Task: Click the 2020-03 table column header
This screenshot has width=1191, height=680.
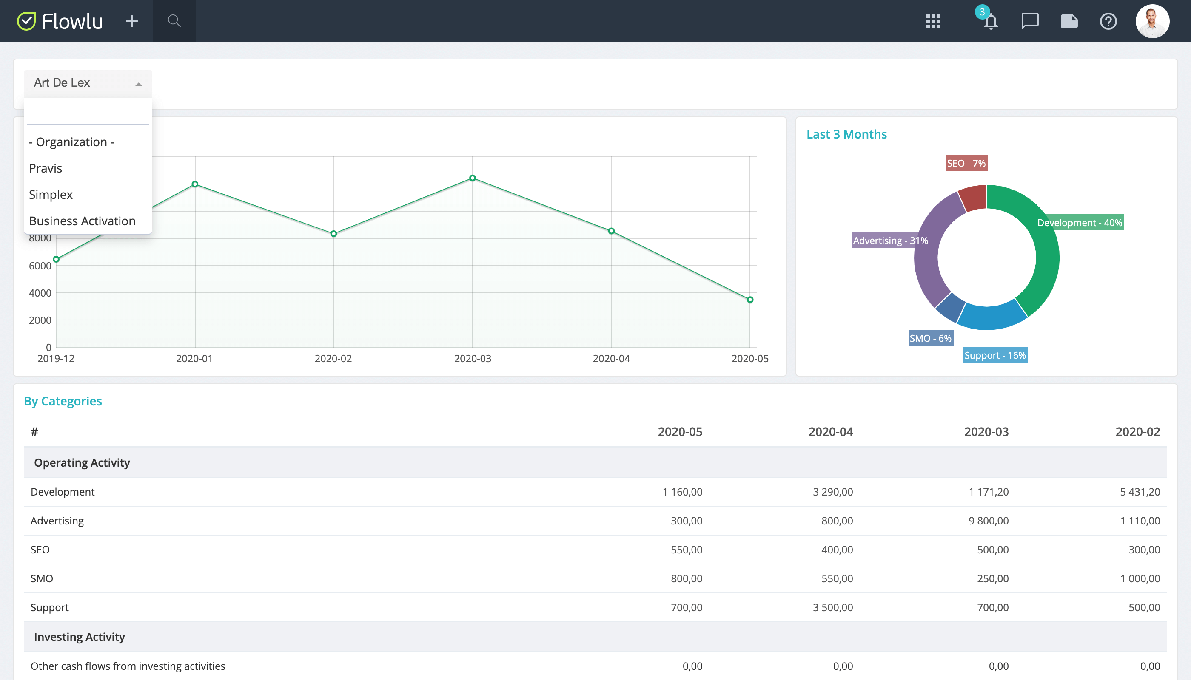Action: tap(986, 432)
